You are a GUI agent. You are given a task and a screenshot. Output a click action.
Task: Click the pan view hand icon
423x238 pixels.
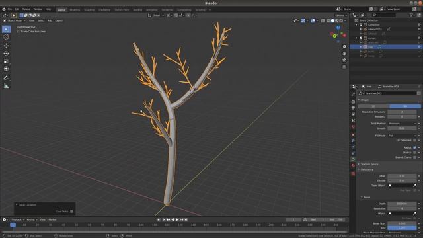[344, 54]
